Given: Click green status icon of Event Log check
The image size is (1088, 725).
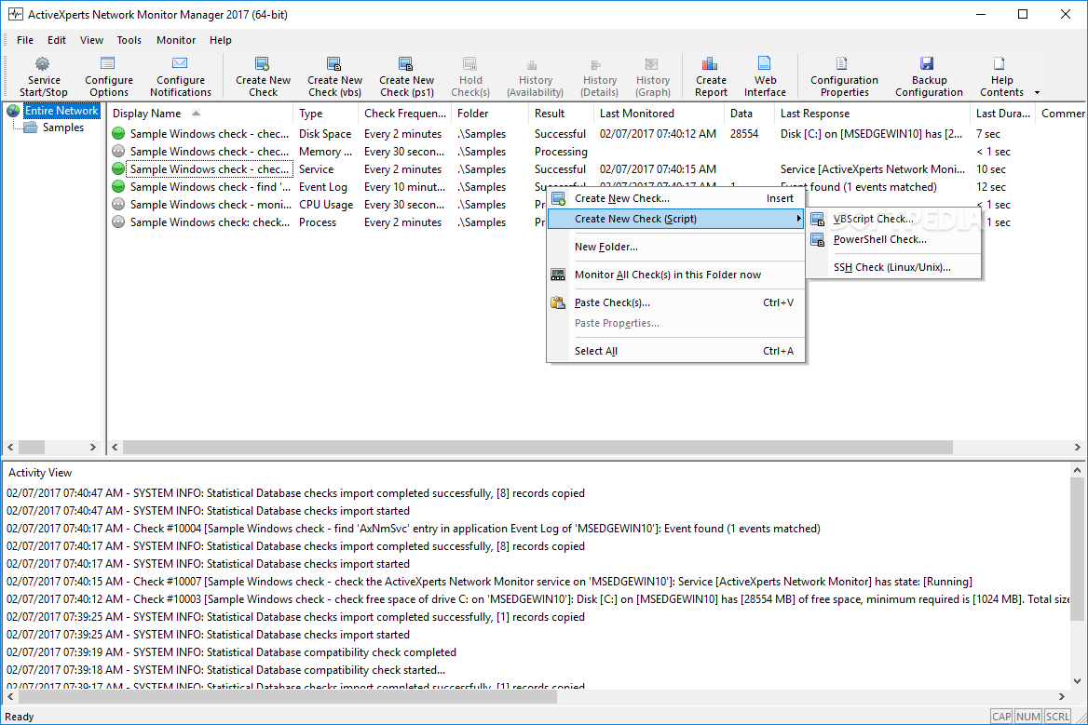Looking at the screenshot, I should (x=118, y=186).
